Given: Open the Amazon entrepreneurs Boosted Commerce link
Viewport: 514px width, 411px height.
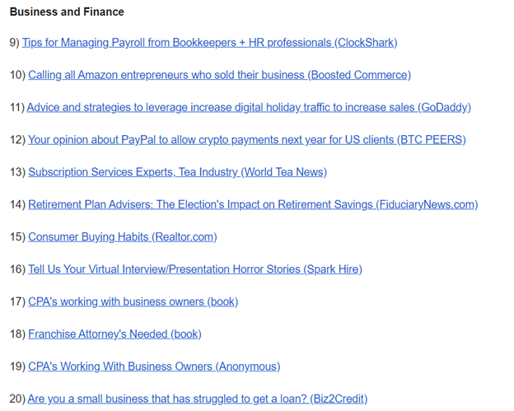Looking at the screenshot, I should tap(219, 75).
